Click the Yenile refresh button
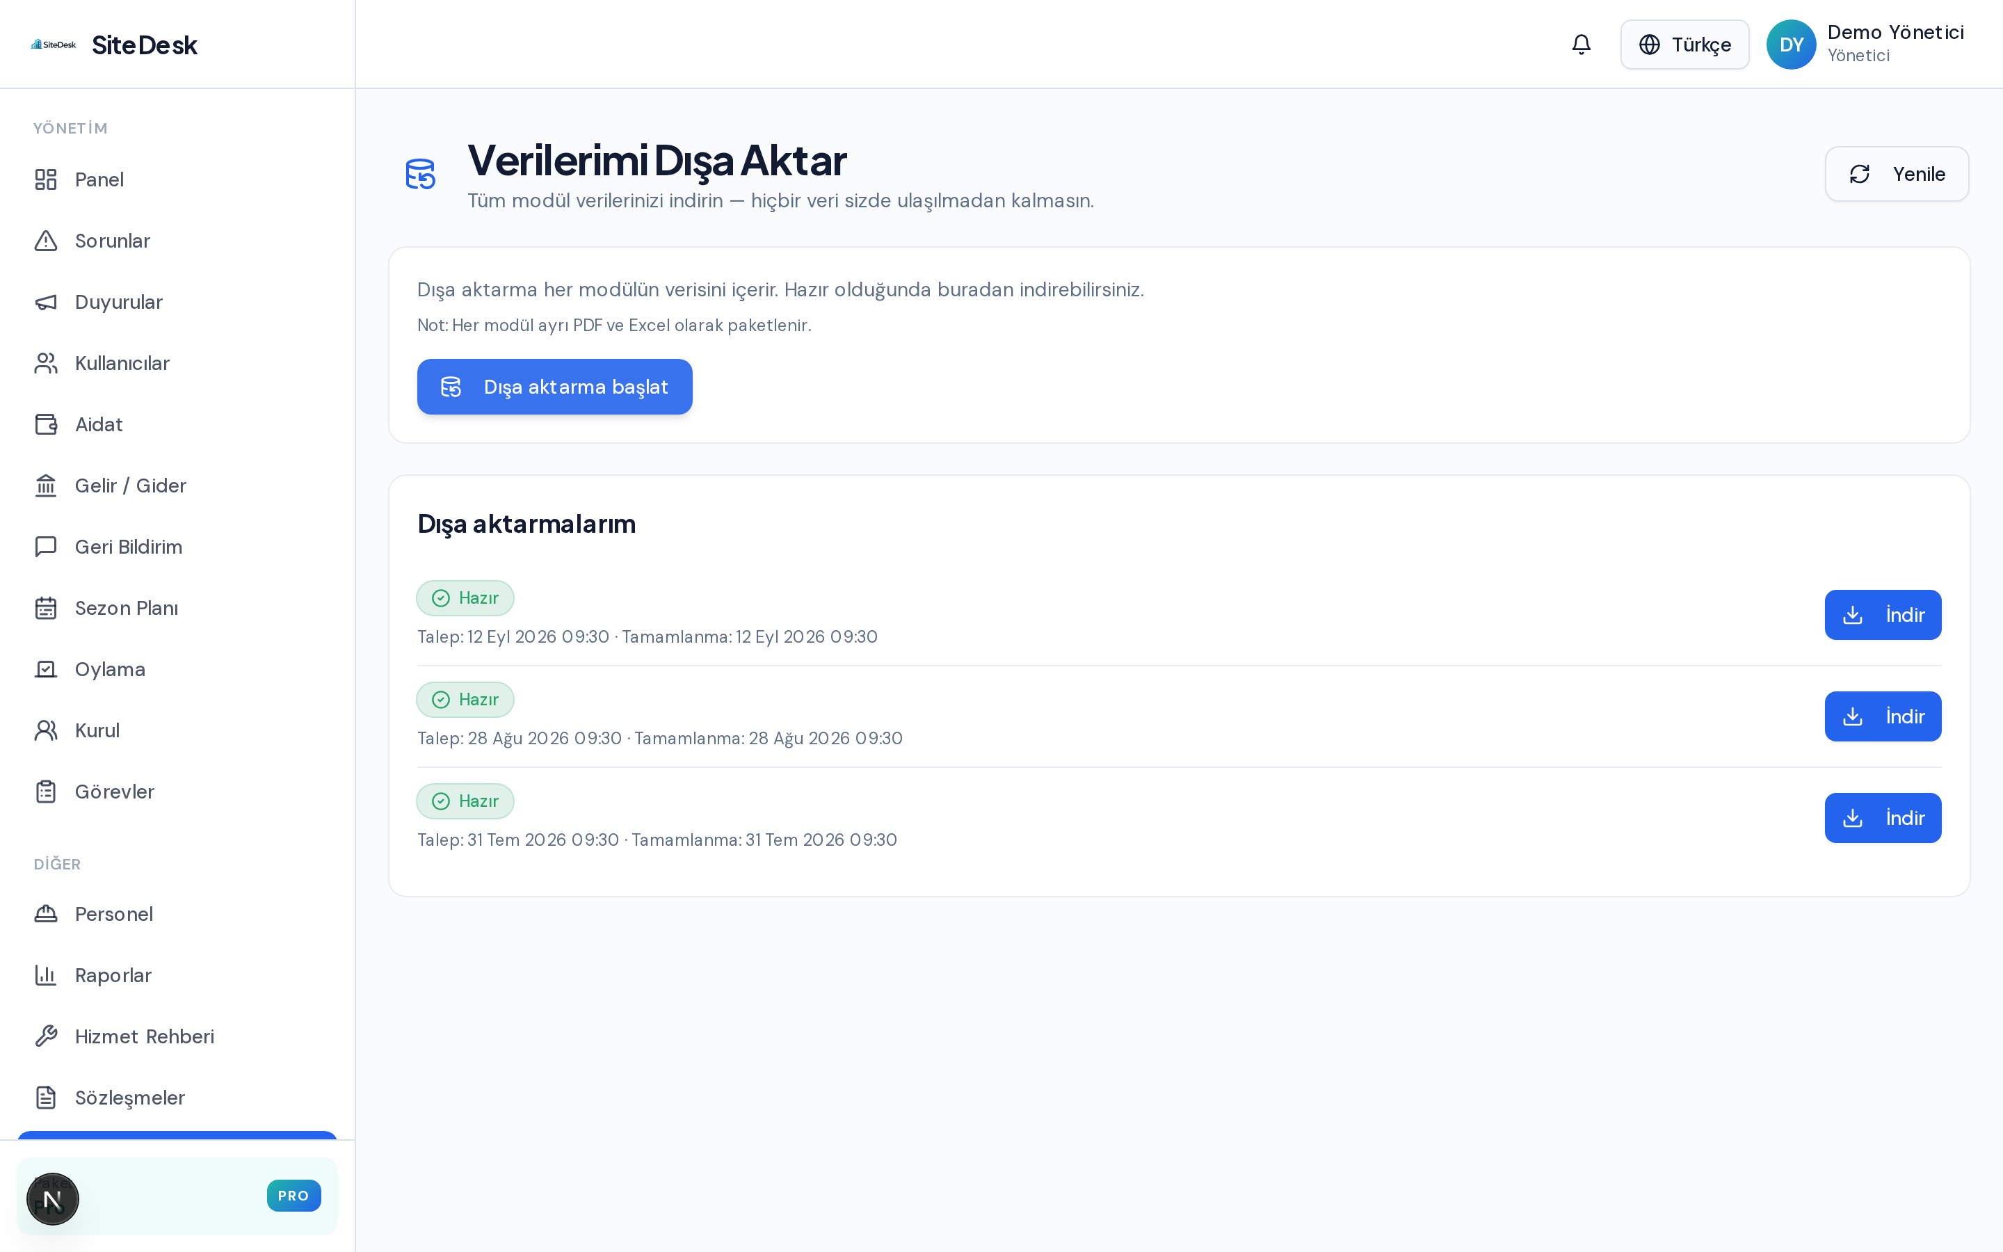The width and height of the screenshot is (2003, 1252). [1896, 174]
